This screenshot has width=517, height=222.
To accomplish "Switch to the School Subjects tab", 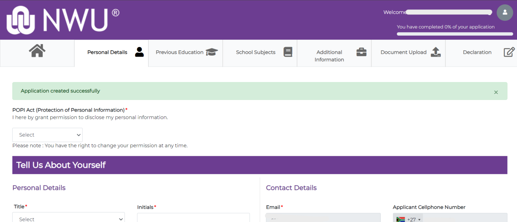I will (x=255, y=52).
